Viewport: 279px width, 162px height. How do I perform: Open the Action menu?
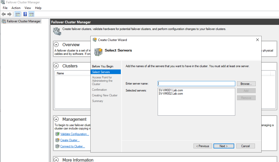16,8
